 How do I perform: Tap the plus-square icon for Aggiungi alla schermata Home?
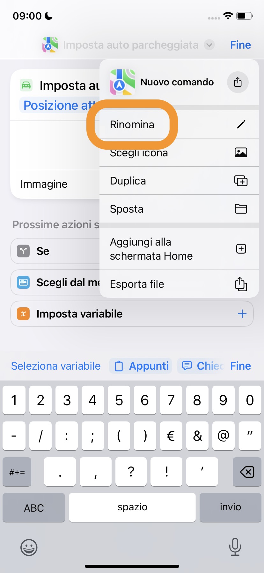pyautogui.click(x=241, y=249)
